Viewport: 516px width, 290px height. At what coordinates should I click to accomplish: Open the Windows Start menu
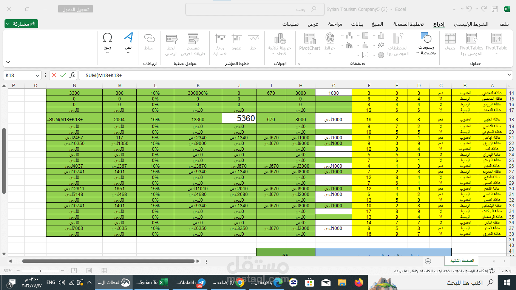pos(507,282)
